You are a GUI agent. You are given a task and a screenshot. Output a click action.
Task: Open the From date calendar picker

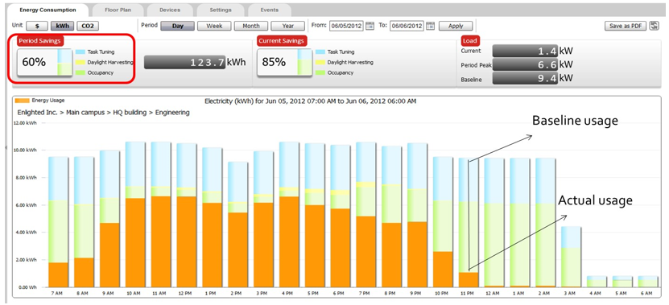click(370, 26)
